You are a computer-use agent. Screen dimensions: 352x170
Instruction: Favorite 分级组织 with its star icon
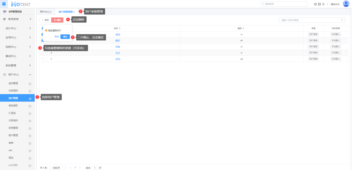[30, 121]
